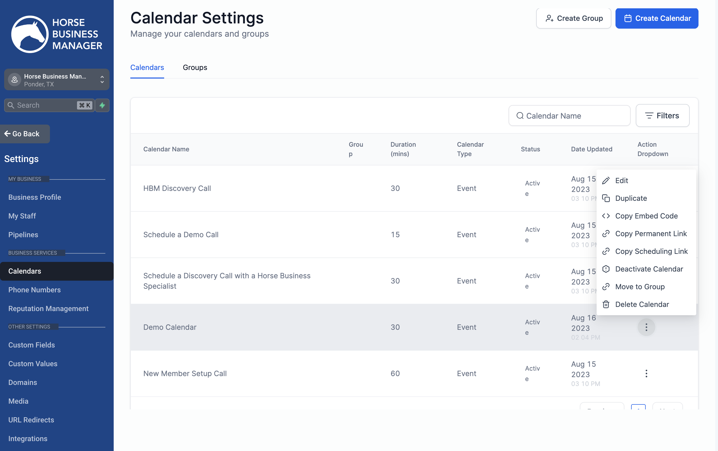Screen dimensions: 718x451
Task: Focus the Calendar Name search field
Action: [569, 115]
